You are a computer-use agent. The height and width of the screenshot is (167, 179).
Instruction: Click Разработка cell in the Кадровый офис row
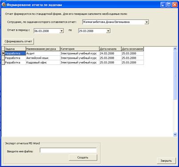pos(15,62)
